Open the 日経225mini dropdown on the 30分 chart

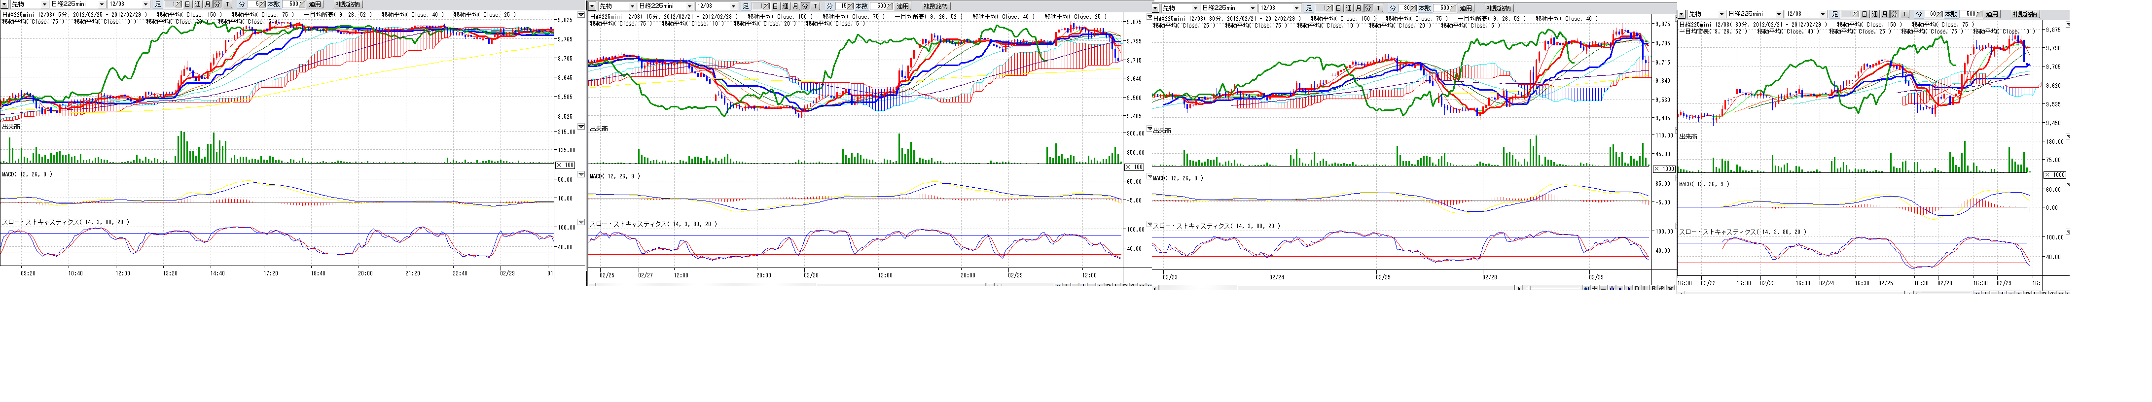click(1252, 8)
